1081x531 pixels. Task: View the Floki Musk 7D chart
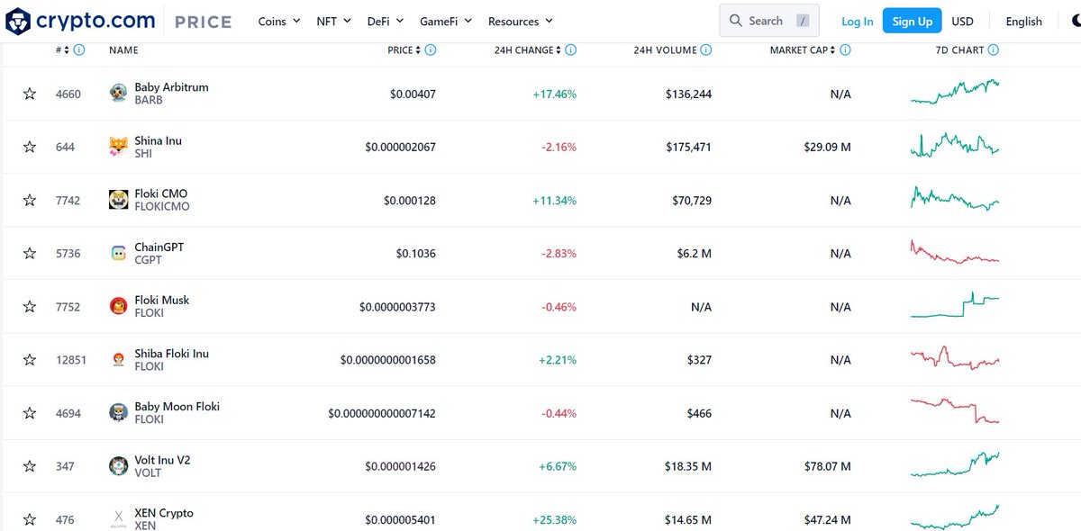(x=955, y=304)
